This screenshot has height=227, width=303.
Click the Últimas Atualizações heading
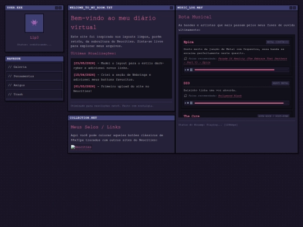(x=93, y=53)
